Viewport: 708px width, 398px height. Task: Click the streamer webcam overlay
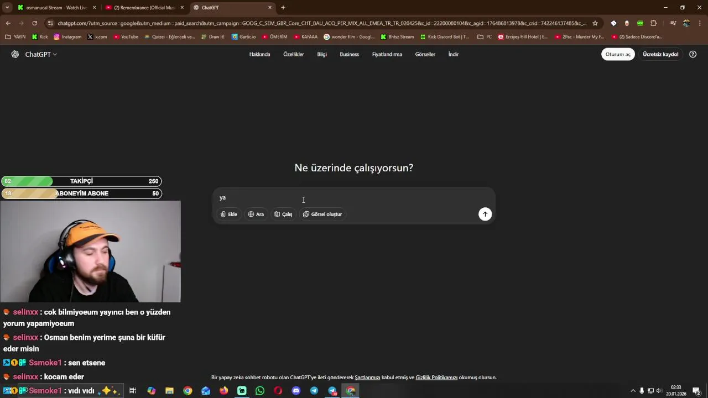(90, 252)
